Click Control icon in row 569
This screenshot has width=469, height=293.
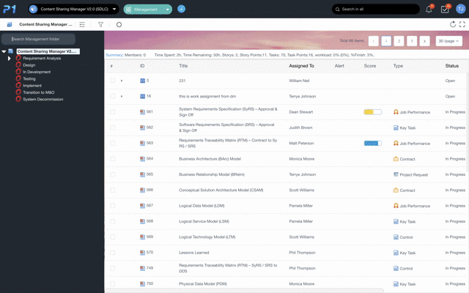[x=396, y=237]
